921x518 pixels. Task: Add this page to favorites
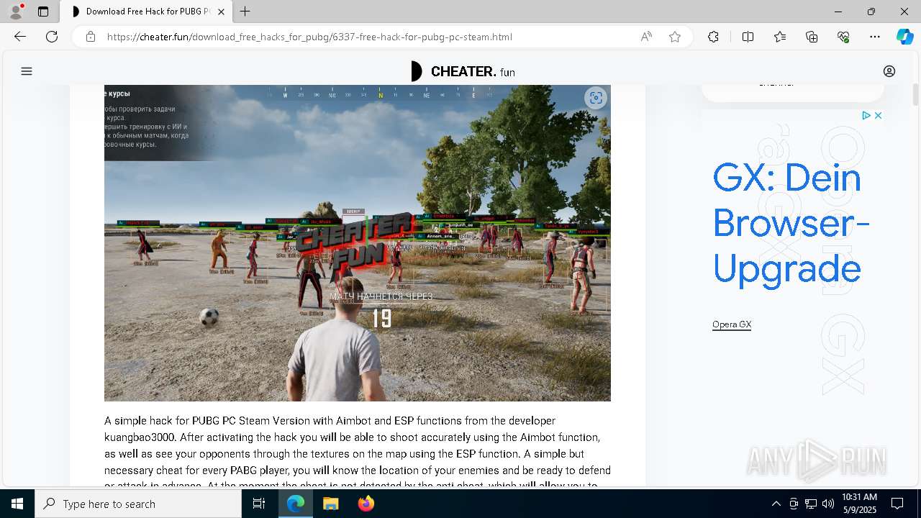pyautogui.click(x=675, y=37)
